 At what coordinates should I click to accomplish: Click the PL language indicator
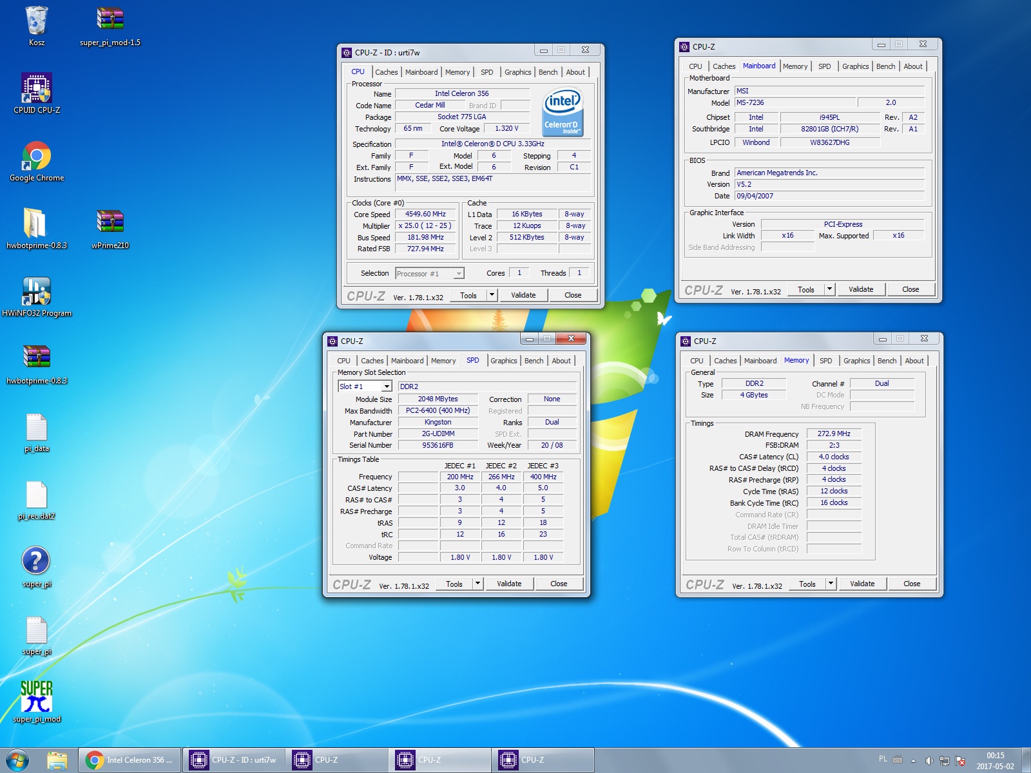tap(883, 759)
